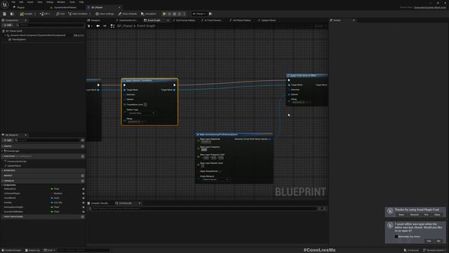This screenshot has width=449, height=253.
Task: Toggle Apply Along Normal checkbox
Action: [x=220, y=171]
